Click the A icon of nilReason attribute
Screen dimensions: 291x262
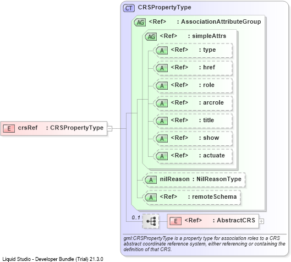click(x=151, y=180)
